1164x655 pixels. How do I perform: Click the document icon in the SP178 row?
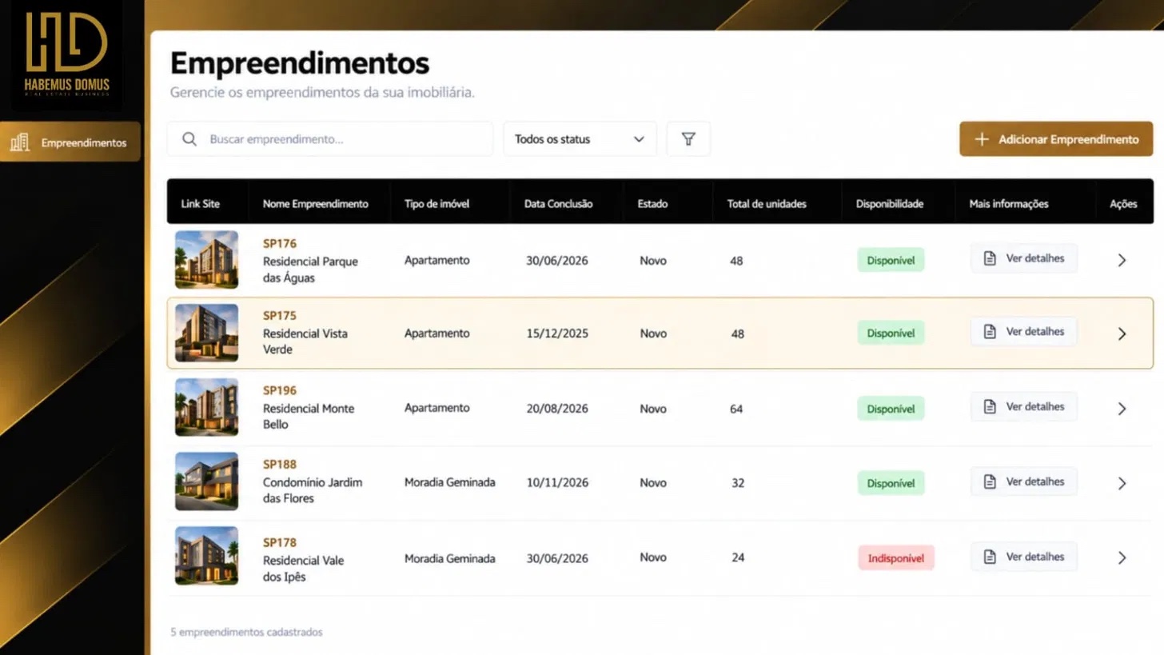(990, 557)
